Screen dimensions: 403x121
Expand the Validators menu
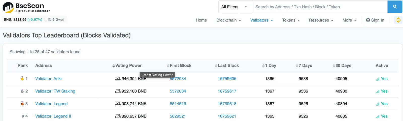point(261,20)
